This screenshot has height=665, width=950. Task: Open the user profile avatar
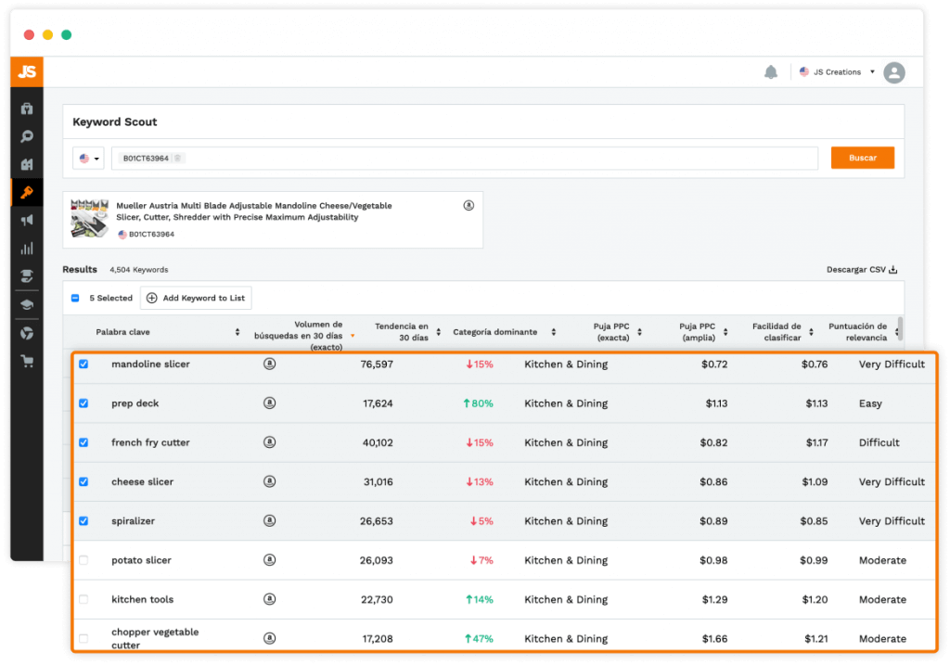point(894,72)
